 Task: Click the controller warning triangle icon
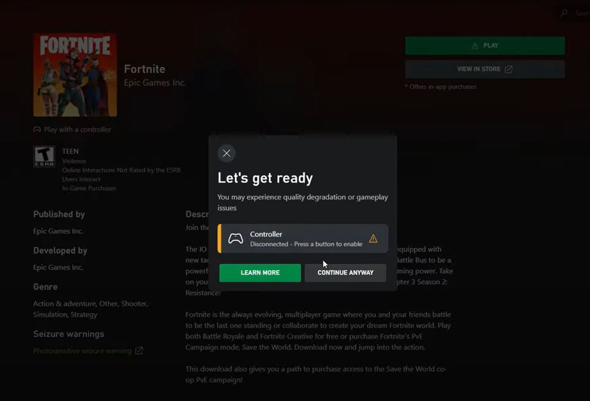coord(373,239)
